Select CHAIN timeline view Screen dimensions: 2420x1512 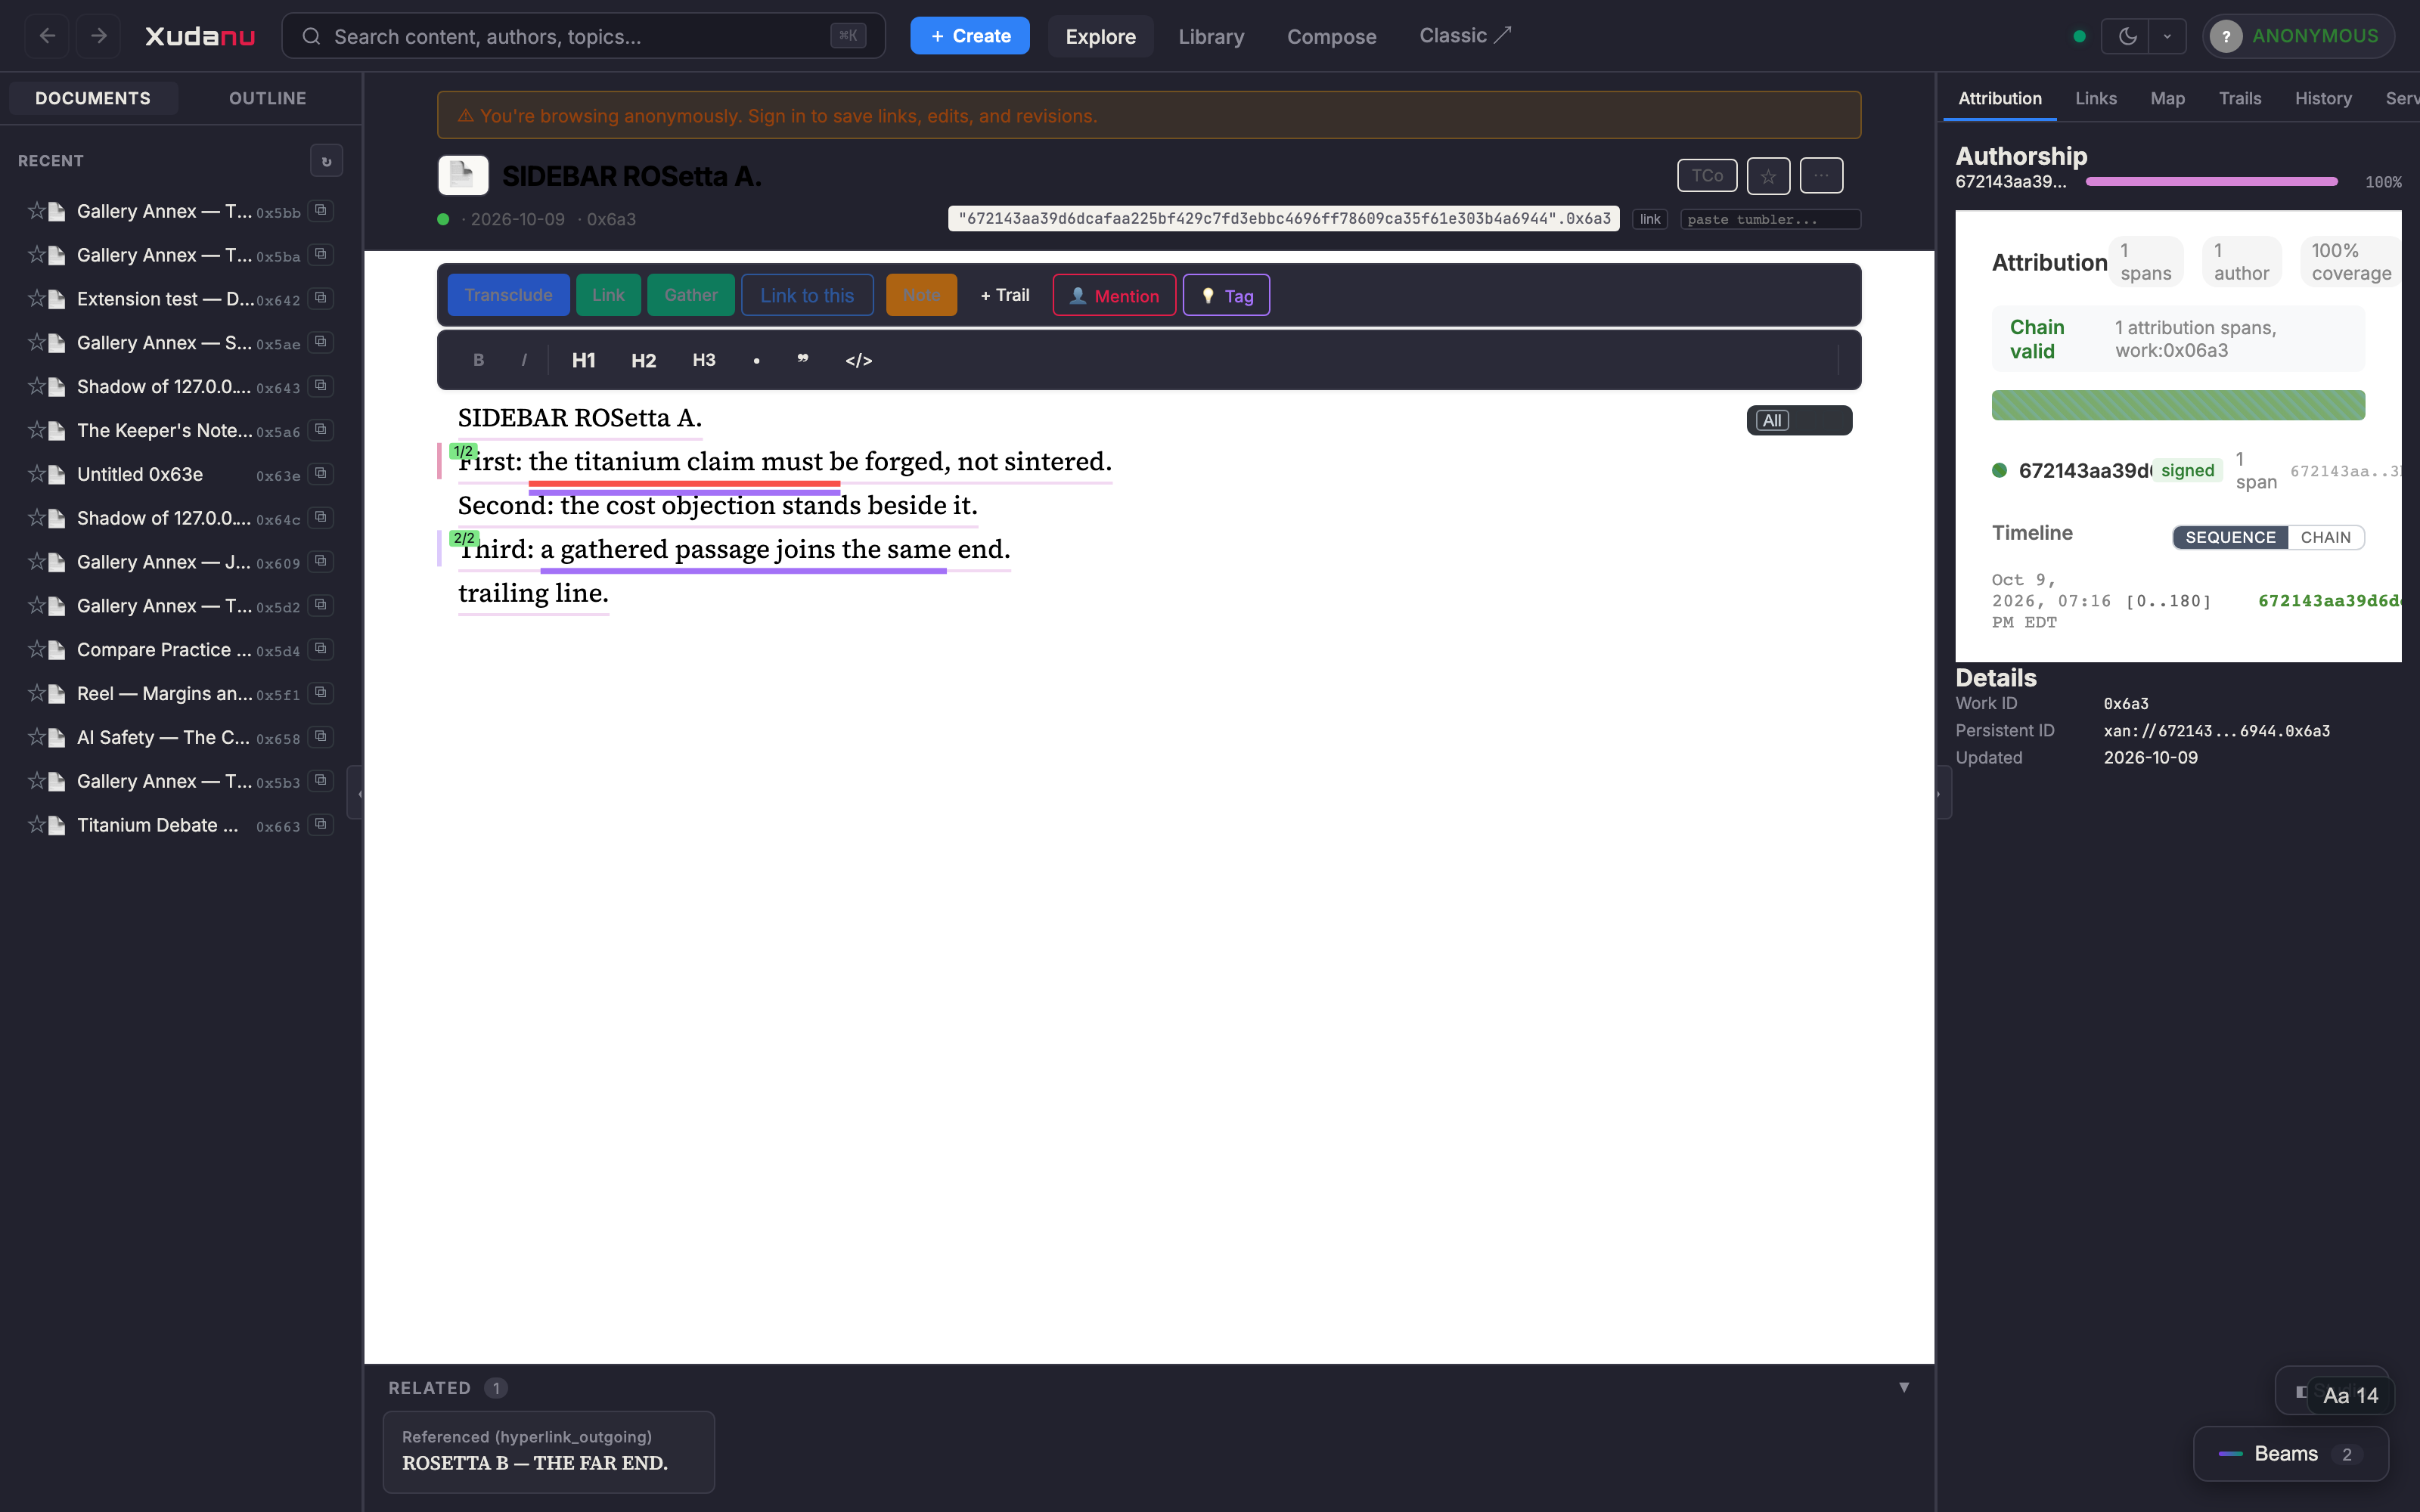point(2325,537)
